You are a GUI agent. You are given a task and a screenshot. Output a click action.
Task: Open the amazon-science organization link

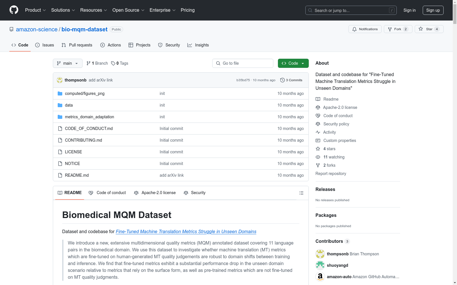pyautogui.click(x=37, y=29)
